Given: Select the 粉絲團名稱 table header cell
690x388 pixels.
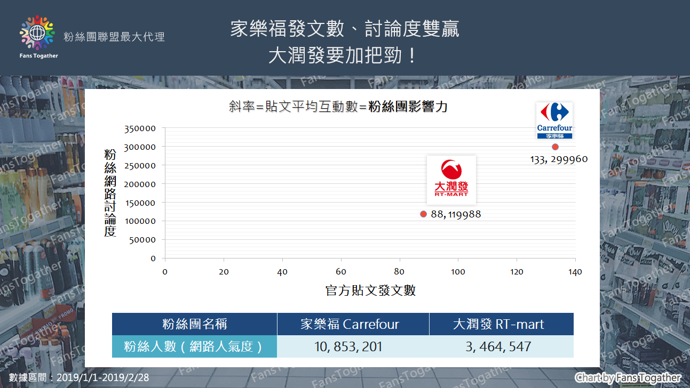Looking at the screenshot, I should (194, 324).
